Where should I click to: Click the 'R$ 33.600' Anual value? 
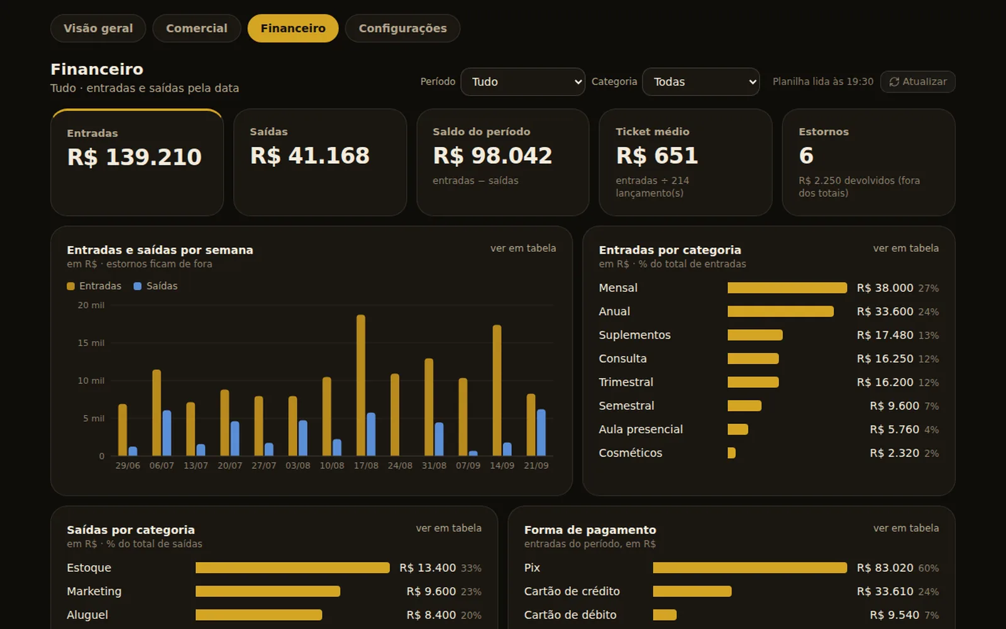click(885, 311)
